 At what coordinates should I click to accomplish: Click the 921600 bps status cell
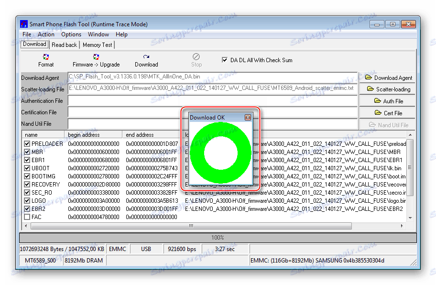click(x=182, y=249)
